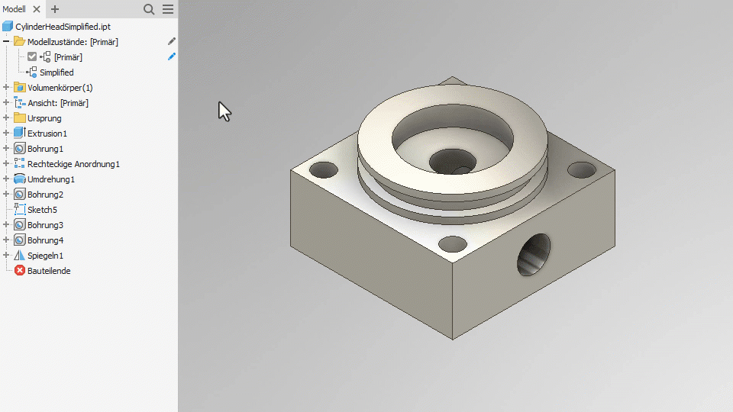
Task: Expand Rechteckige Anordnung1 node
Action: [6, 164]
